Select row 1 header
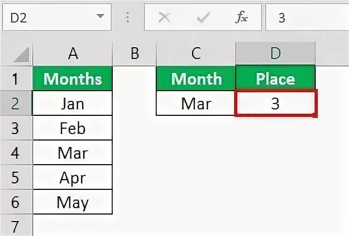Image resolution: width=349 pixels, height=236 pixels. (x=16, y=79)
